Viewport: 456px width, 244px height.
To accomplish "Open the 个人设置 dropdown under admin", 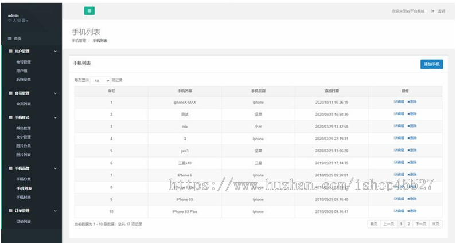I will (18, 21).
